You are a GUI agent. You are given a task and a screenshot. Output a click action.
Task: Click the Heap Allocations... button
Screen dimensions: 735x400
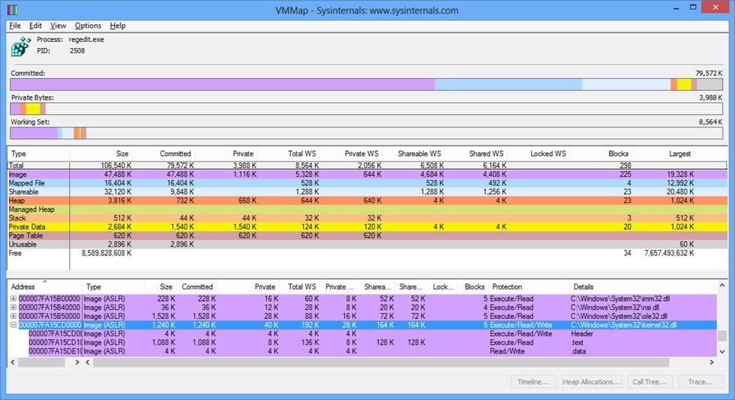[x=591, y=382]
